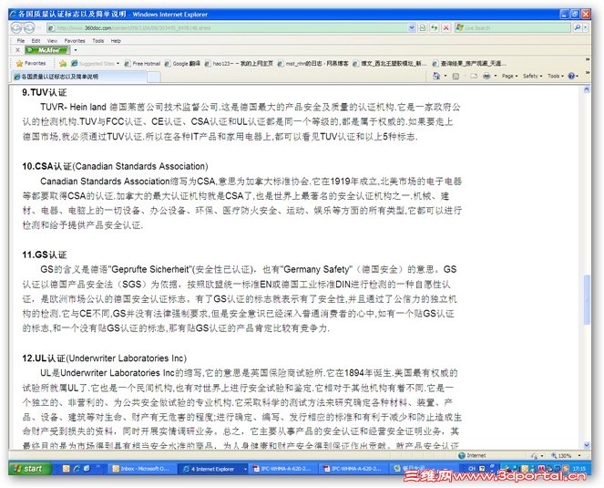Open a new blank tab

154,77
